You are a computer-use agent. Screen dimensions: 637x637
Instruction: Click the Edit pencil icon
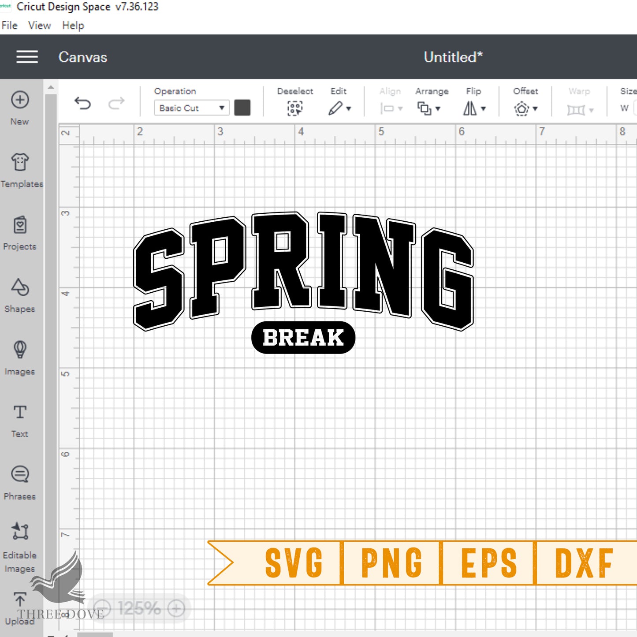335,108
